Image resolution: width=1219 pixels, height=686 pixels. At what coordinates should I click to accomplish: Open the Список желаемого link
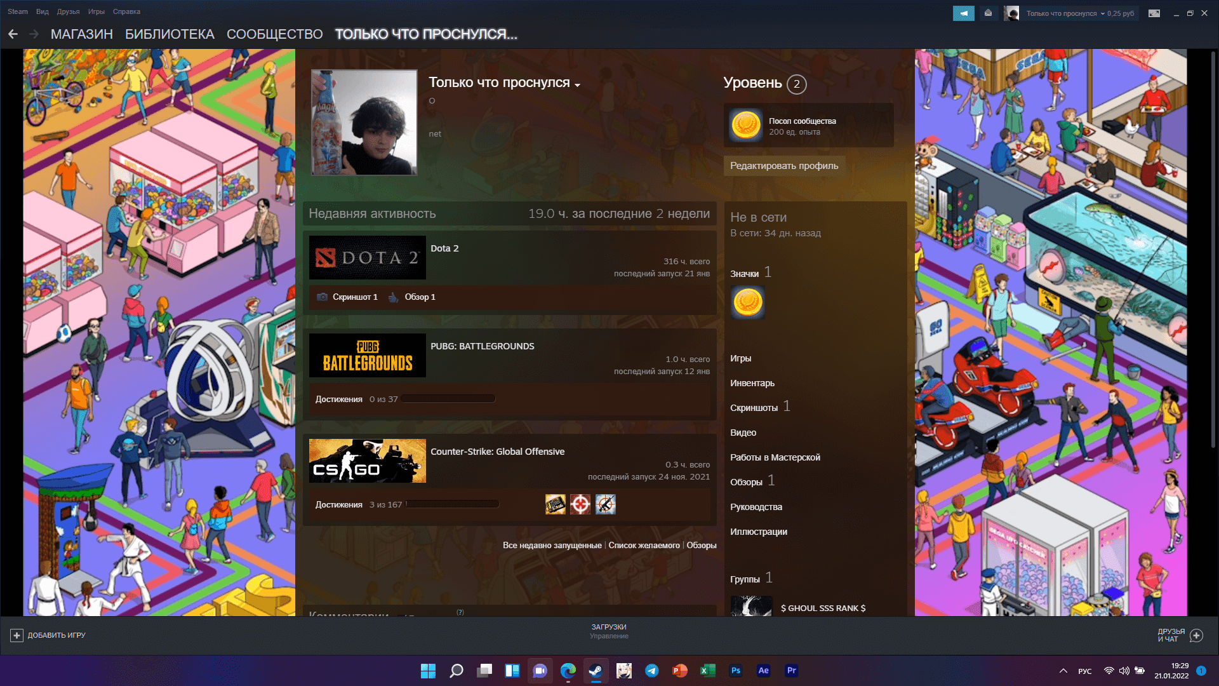click(644, 546)
